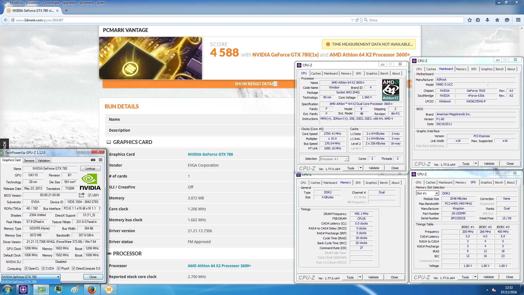Open the Firefox downloads arrow icon
Viewport: 524px width, 295px height.
(x=487, y=20)
